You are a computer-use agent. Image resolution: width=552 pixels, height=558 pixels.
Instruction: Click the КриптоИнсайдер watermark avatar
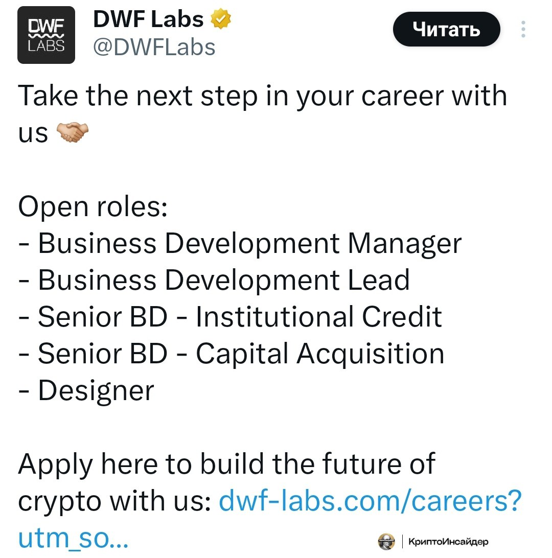click(x=386, y=542)
